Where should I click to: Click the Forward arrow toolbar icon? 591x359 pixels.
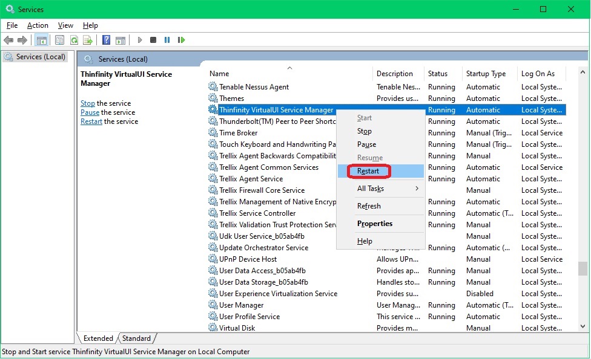(22, 40)
